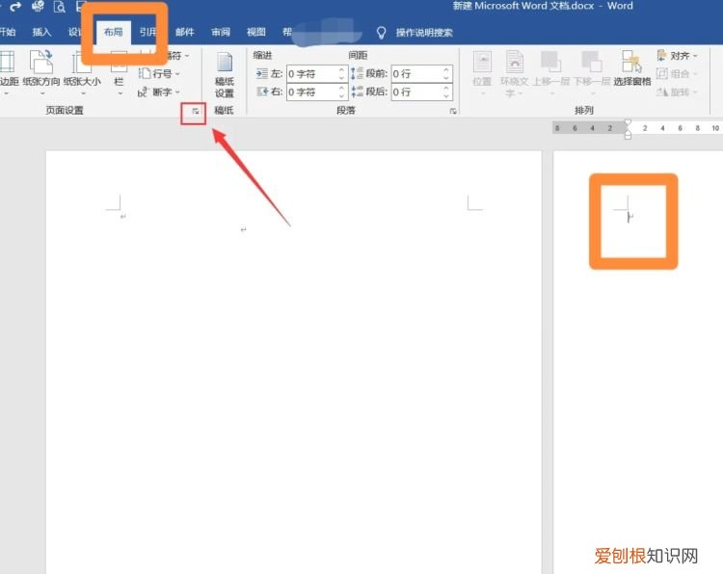Screen dimensions: 723x574
Task: Open the 选择窗格 selection pane
Action: click(x=631, y=69)
